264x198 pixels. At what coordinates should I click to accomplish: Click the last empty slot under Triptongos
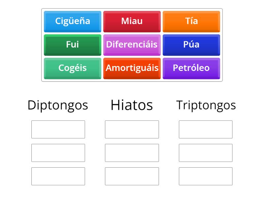[x=205, y=176]
